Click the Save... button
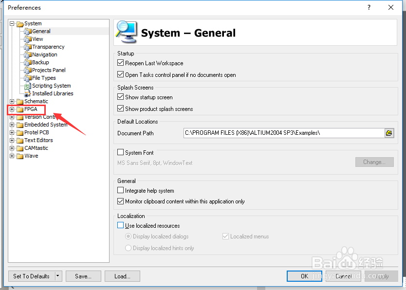This screenshot has width=406, height=290. click(83, 276)
